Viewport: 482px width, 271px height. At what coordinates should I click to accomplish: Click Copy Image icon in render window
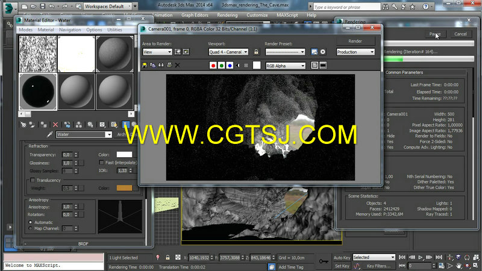coord(152,65)
